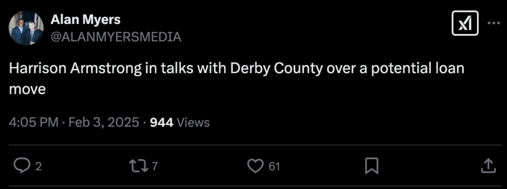Image resolution: width=507 pixels, height=189 pixels.
Task: Click the Harrison Armstrong text in the post
Action: [x=75, y=69]
